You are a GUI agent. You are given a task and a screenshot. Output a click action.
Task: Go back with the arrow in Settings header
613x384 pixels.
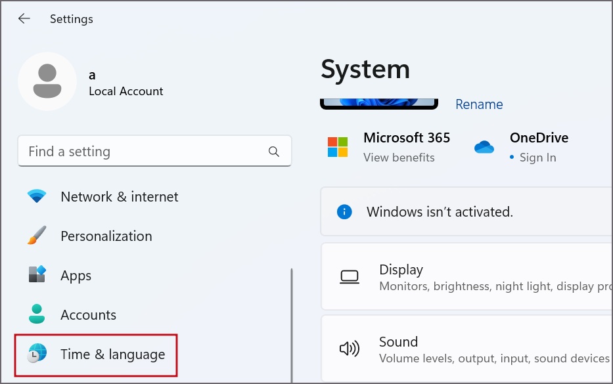24,18
